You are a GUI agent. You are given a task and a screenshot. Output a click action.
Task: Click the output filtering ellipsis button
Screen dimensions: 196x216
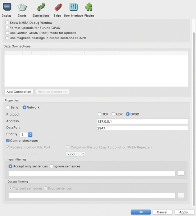click(181, 195)
